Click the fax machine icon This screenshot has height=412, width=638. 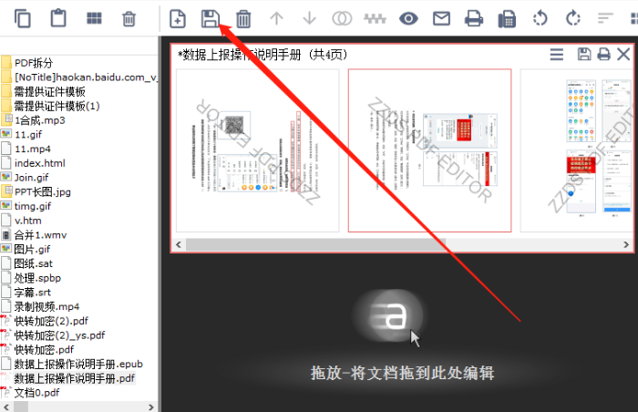pyautogui.click(x=507, y=19)
